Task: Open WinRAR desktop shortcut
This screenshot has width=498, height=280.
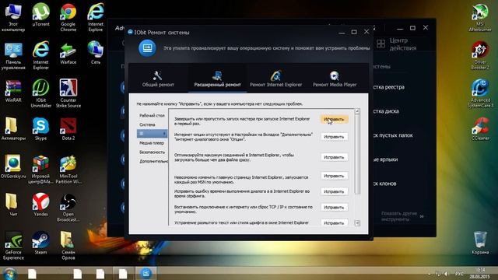Action: tap(13, 91)
